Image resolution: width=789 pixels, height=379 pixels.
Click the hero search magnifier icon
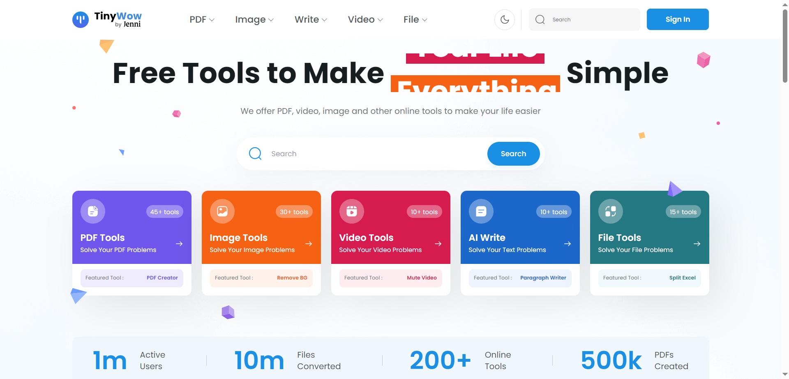point(255,153)
